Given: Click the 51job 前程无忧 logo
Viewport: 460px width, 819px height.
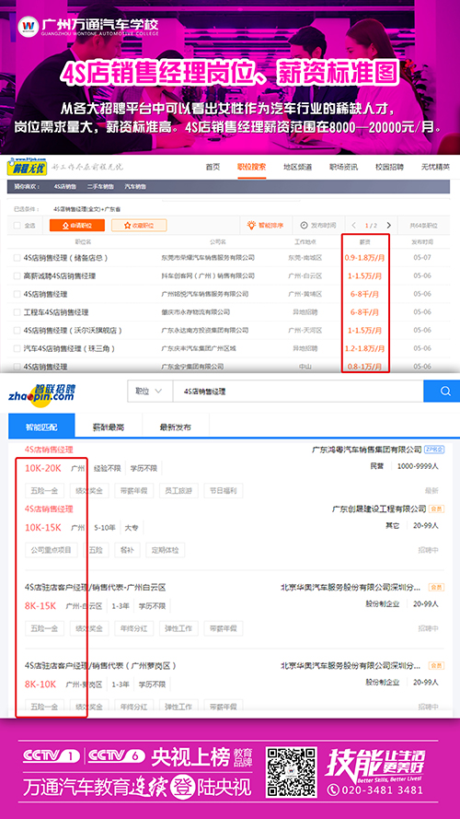Looking at the screenshot, I should (x=27, y=166).
